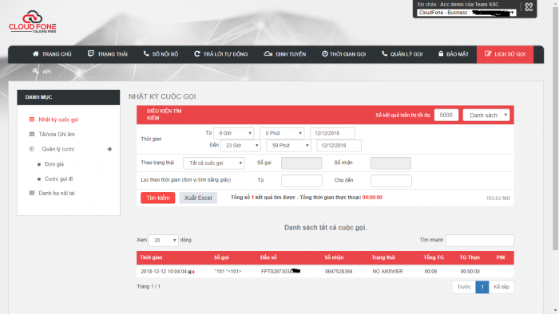Click the key icon beside API

tap(36, 72)
